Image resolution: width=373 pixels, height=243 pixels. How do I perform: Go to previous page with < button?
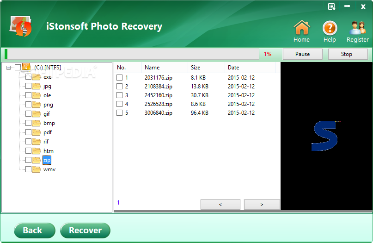click(x=220, y=205)
